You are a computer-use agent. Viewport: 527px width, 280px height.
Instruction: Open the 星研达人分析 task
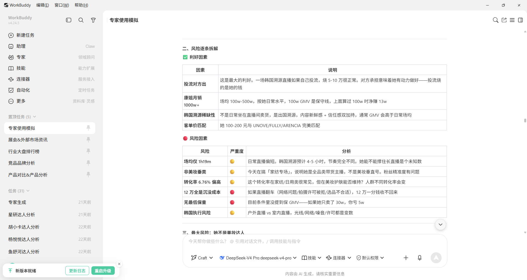[x=50, y=215]
